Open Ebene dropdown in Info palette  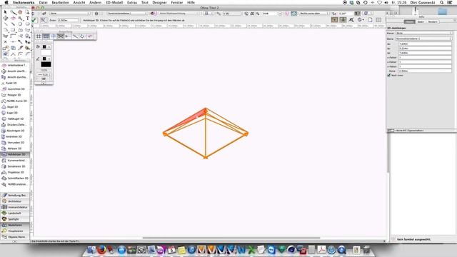(423, 39)
